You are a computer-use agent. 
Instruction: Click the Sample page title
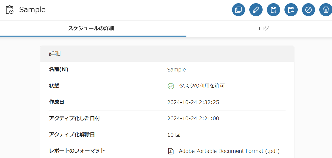pos(32,10)
